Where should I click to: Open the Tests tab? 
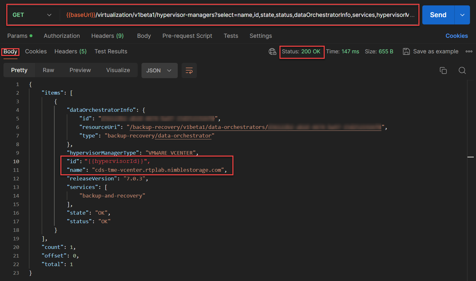pos(231,36)
